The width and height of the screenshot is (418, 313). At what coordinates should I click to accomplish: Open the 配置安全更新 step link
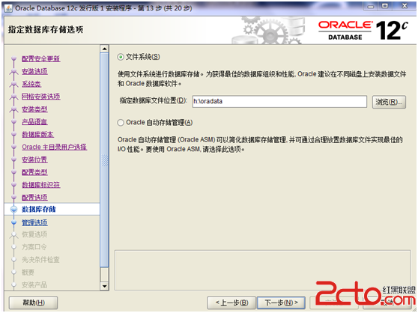click(40, 58)
